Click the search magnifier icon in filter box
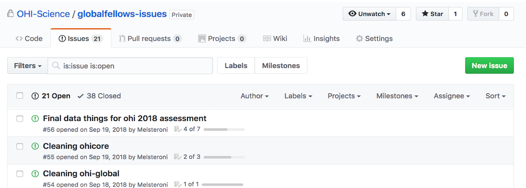Image resolution: width=526 pixels, height=188 pixels. tap(56, 66)
